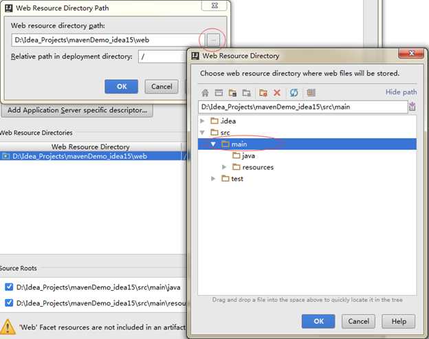Click path history icon beside path field
The width and height of the screenshot is (429, 339).
[412, 107]
